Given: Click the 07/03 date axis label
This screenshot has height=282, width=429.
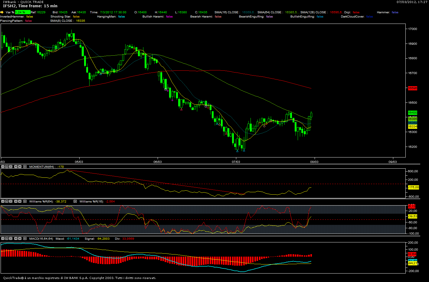Looking at the screenshot, I should click(236, 162).
